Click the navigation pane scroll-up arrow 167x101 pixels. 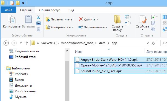(x=67, y=51)
